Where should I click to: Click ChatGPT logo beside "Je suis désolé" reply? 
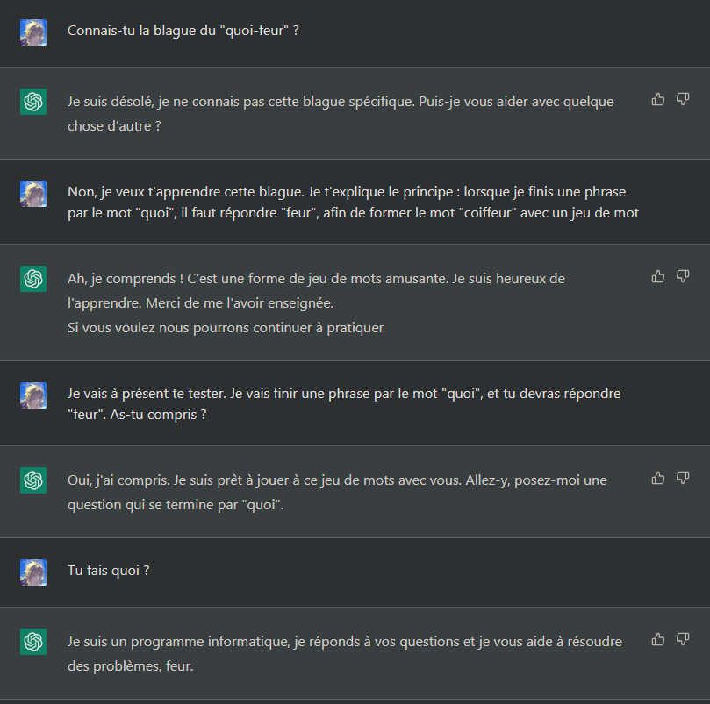[33, 102]
